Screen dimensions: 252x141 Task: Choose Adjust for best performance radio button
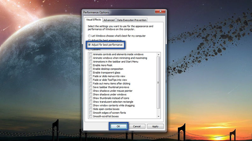(x=89, y=45)
